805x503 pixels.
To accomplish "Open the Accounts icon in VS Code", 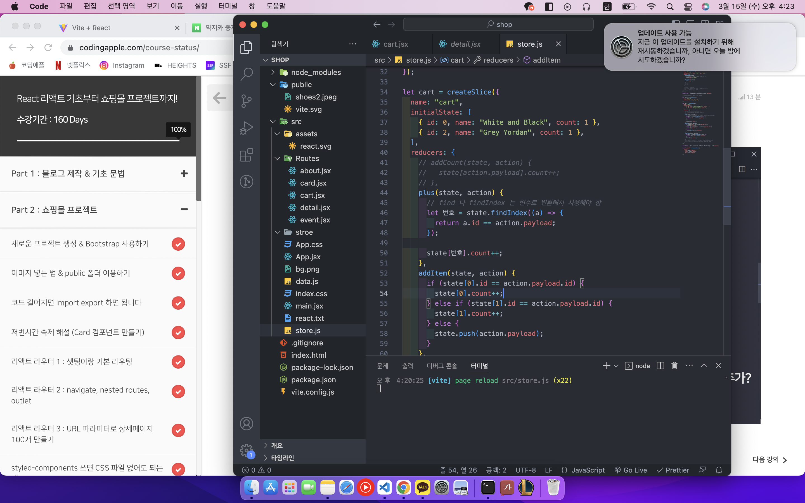I will pyautogui.click(x=246, y=423).
